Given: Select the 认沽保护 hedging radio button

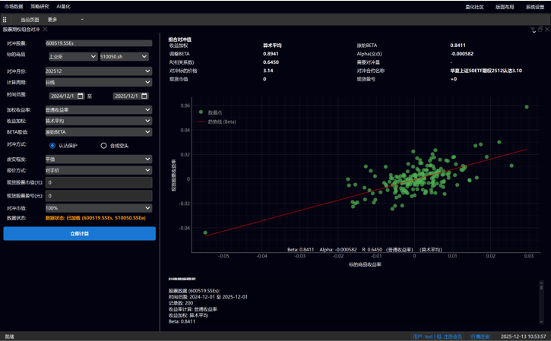Looking at the screenshot, I should coord(52,146).
